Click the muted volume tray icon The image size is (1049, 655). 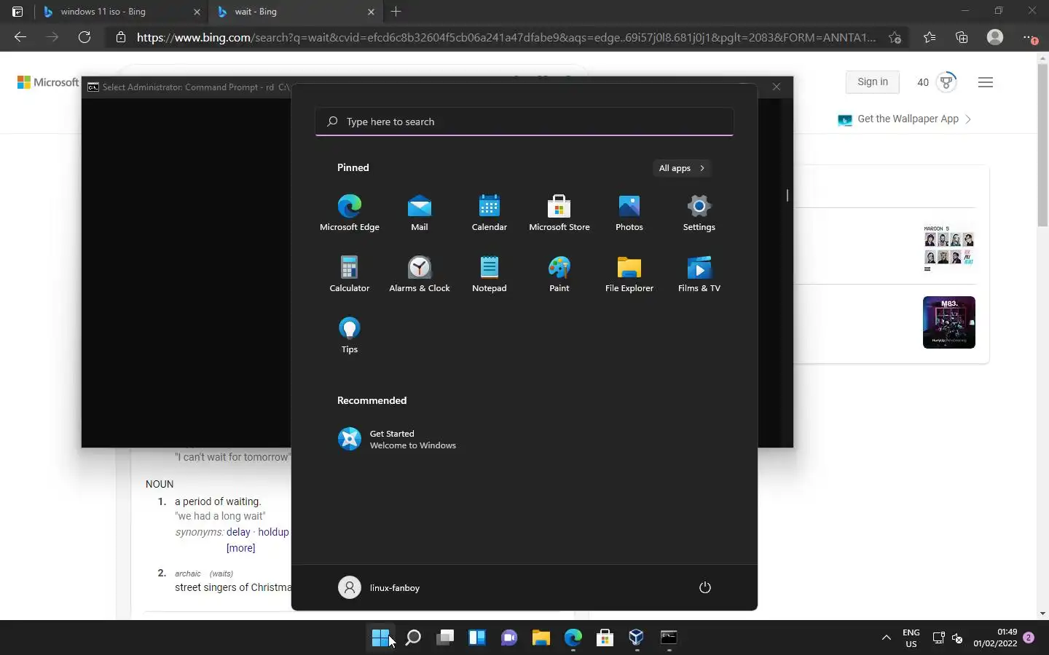pyautogui.click(x=957, y=638)
